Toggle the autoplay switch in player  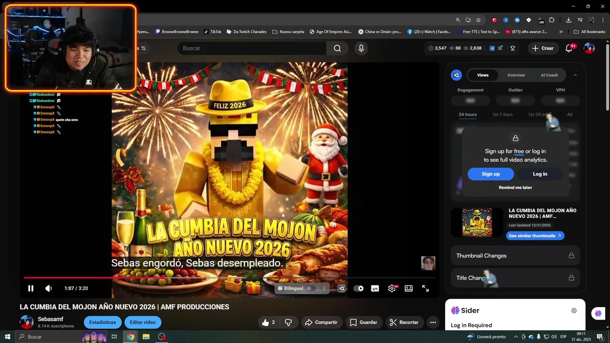tap(359, 288)
